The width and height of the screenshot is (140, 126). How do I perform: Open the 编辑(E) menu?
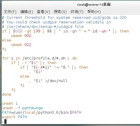pyautogui.click(x=27, y=12)
